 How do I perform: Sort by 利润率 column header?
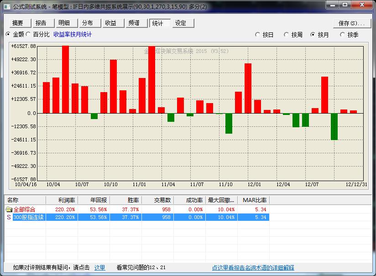62,200
